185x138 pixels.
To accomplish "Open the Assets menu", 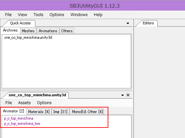I will click(x=24, y=103).
